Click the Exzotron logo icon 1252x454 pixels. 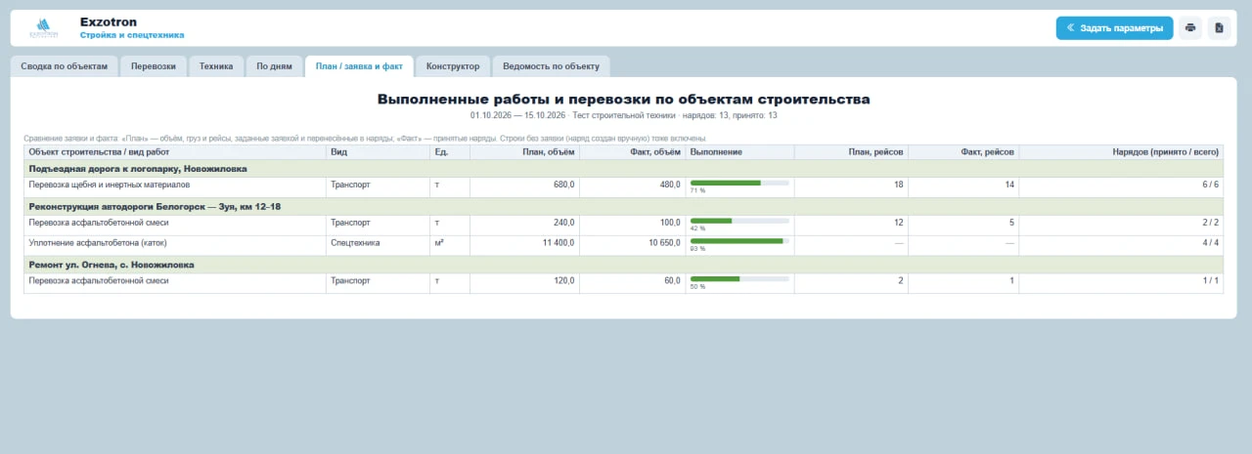44,27
